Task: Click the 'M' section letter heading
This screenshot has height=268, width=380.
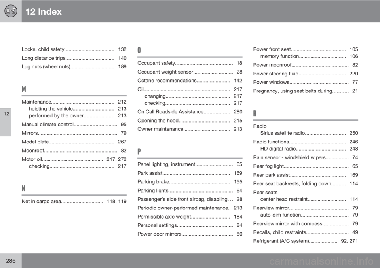Action: click(x=24, y=89)
